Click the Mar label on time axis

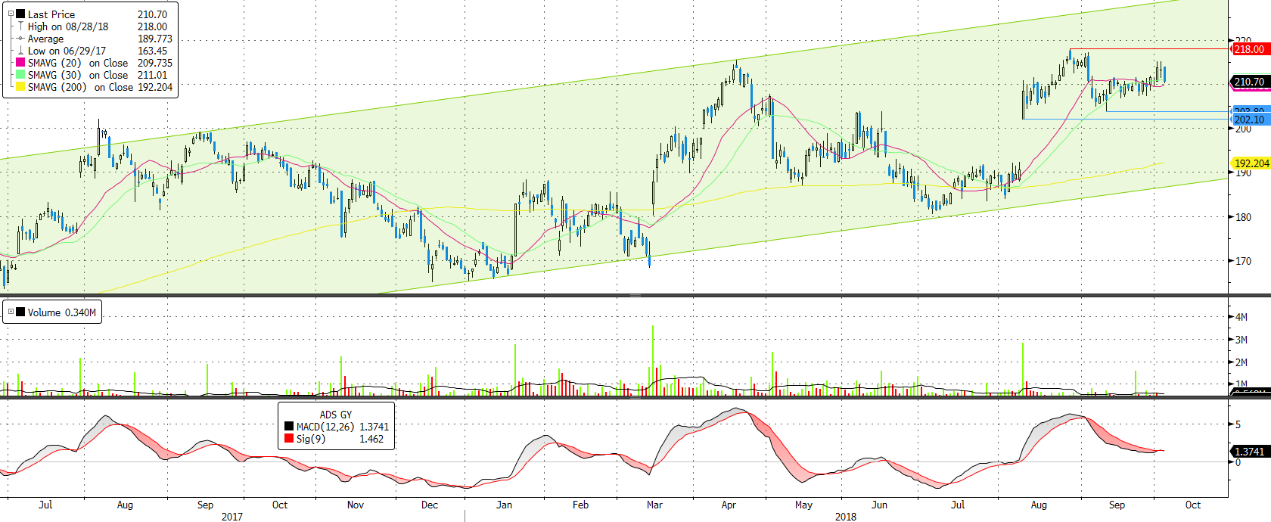pyautogui.click(x=654, y=505)
